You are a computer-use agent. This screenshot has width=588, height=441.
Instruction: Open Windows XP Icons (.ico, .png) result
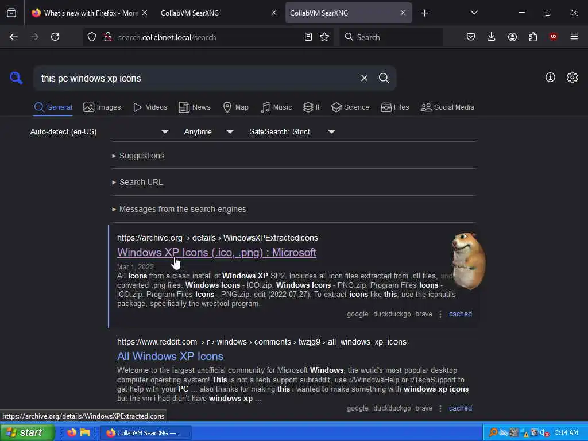tap(216, 253)
